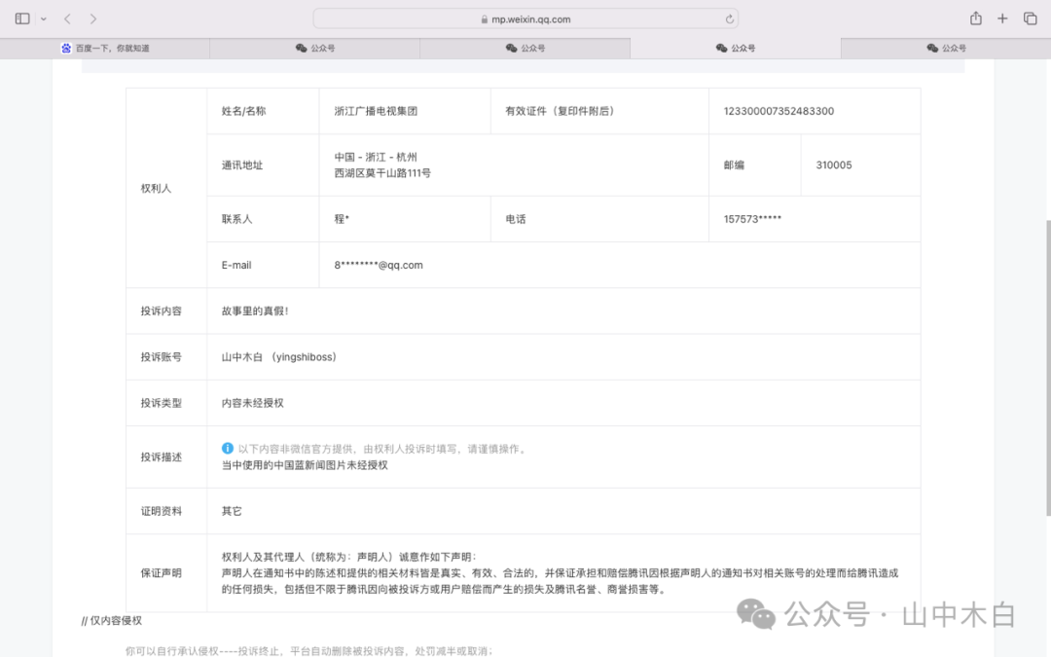Click the certificate number 12330000735248330​0
1051x657 pixels.
[779, 111]
